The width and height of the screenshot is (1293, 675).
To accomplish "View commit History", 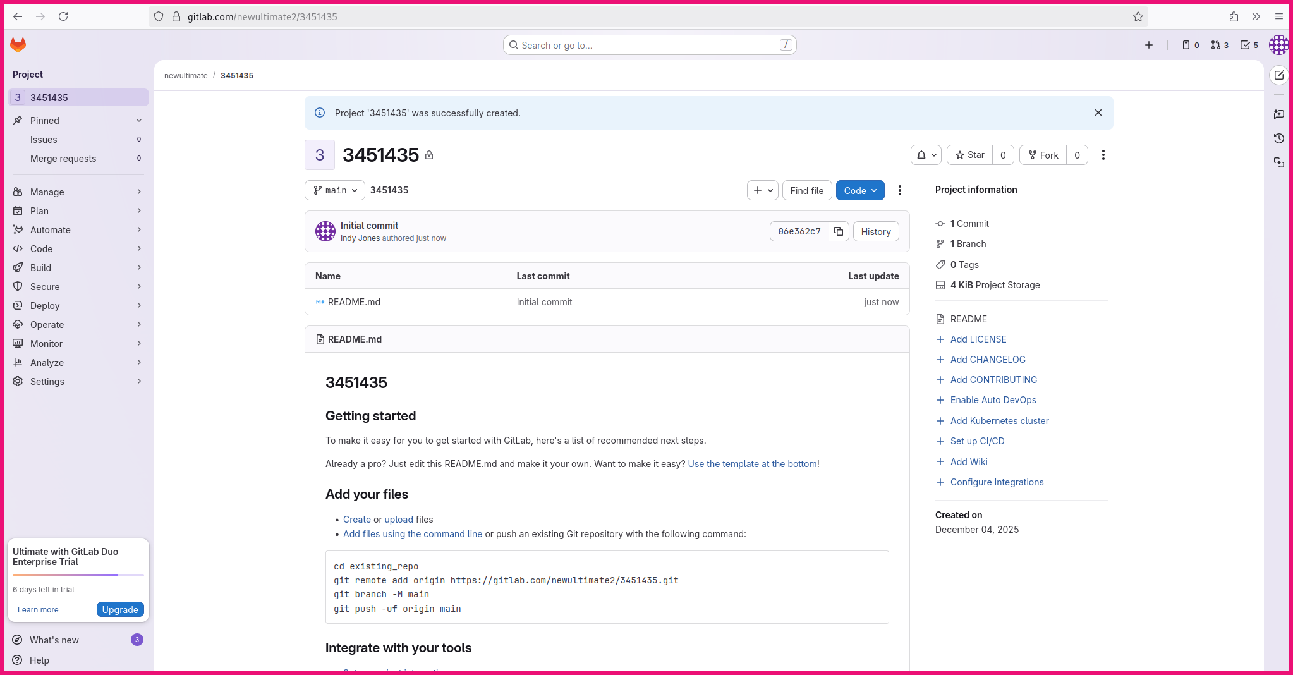I will (876, 231).
